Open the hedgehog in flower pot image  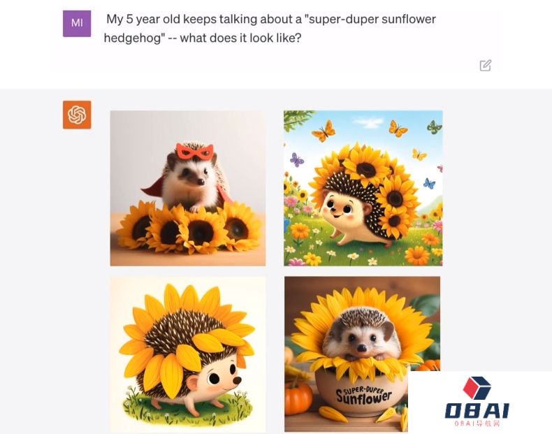[x=362, y=354]
